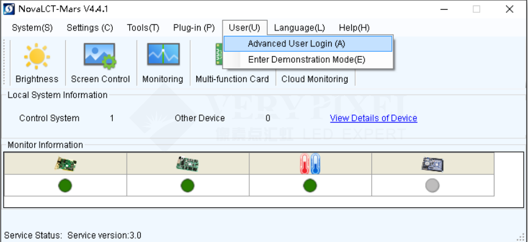
Task: Click the blue monitoring card icon
Action: (x=432, y=164)
